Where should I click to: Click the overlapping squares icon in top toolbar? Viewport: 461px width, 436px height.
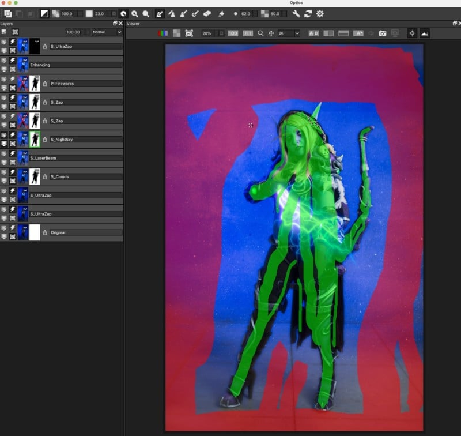click(x=8, y=14)
